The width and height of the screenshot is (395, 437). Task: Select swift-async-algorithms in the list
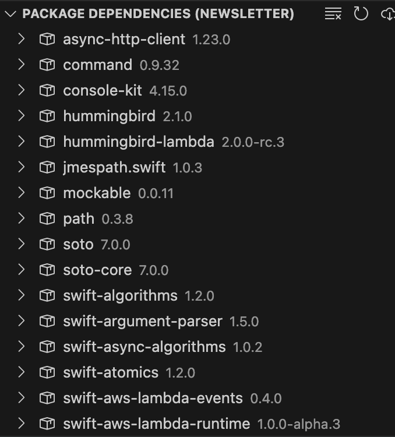click(144, 347)
